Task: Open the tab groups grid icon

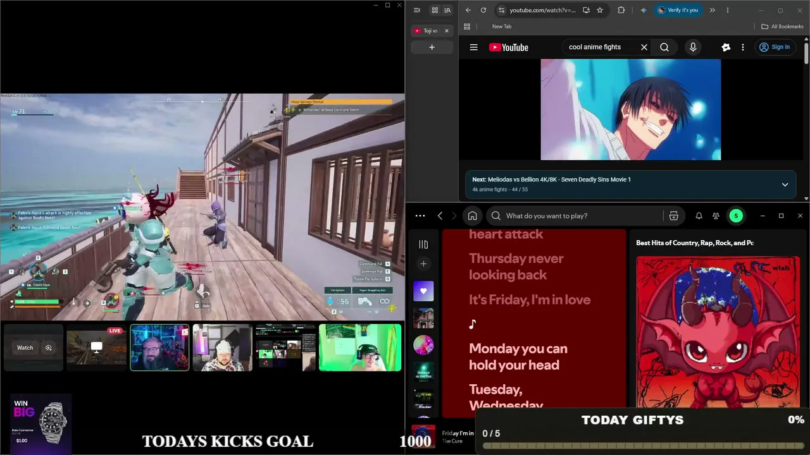Action: click(x=435, y=10)
